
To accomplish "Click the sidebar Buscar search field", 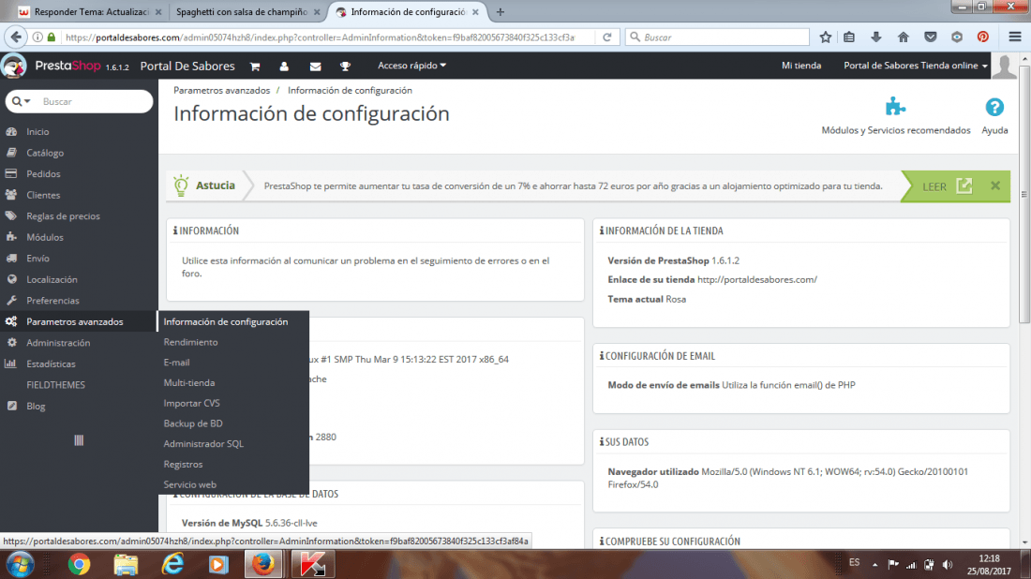I will coord(94,102).
